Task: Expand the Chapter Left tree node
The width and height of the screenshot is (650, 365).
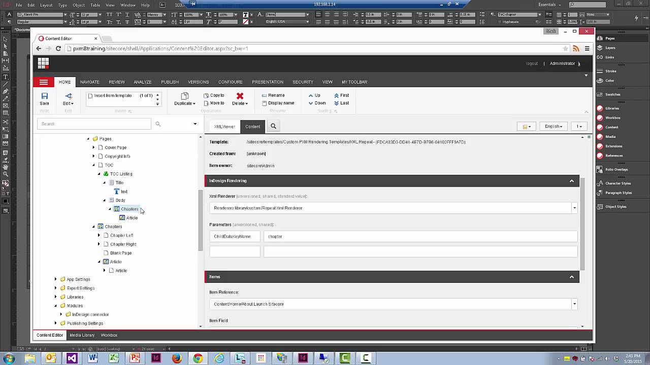Action: pyautogui.click(x=99, y=235)
